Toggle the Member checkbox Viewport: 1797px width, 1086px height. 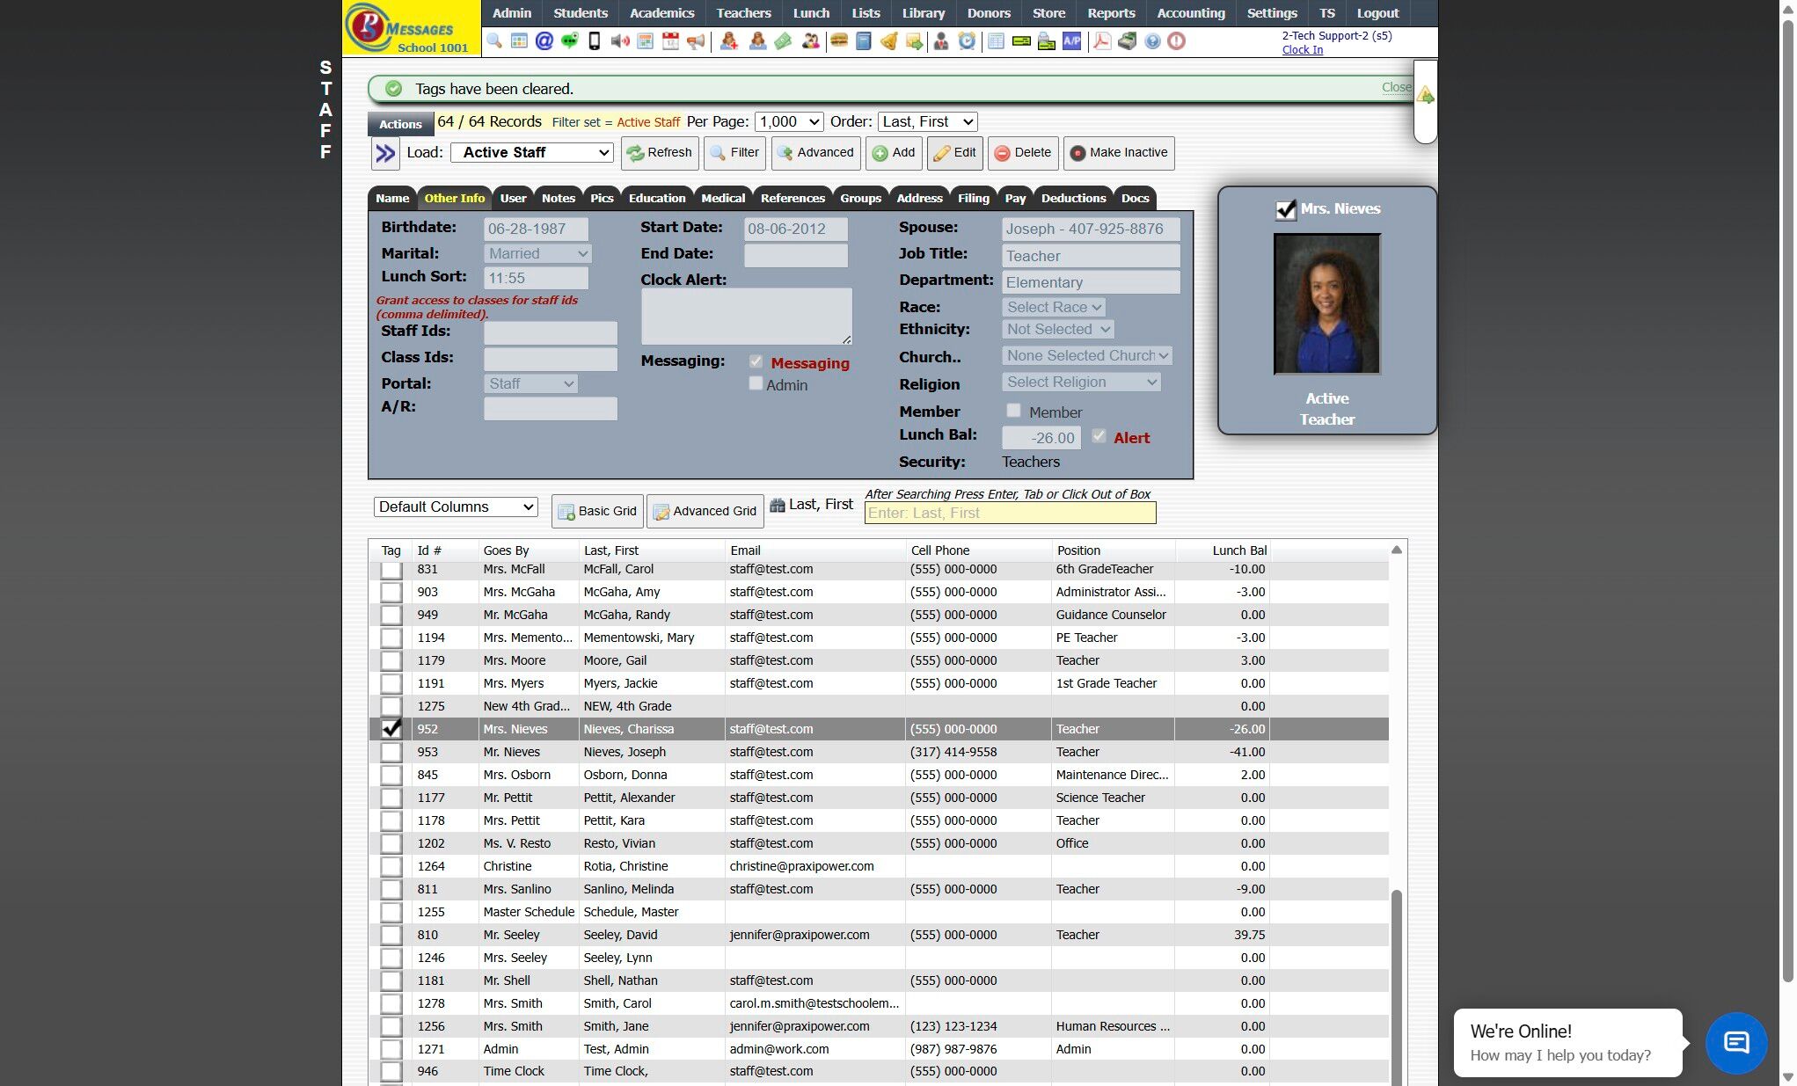click(1013, 411)
